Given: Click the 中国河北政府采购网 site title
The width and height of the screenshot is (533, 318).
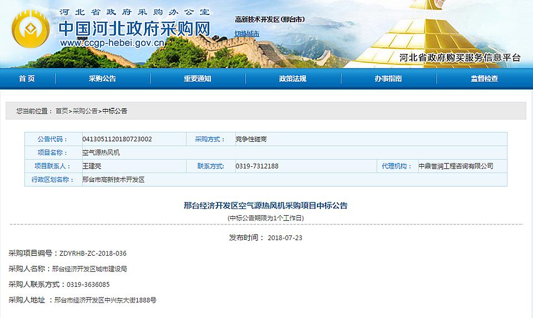Looking at the screenshot, I should (x=134, y=27).
